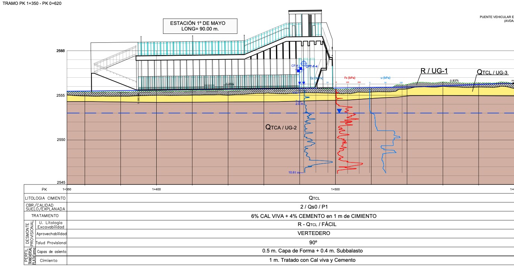
Task: Click the heading "TRAMO PK 1+350 - PK 0+620"
Action: coord(32,3)
